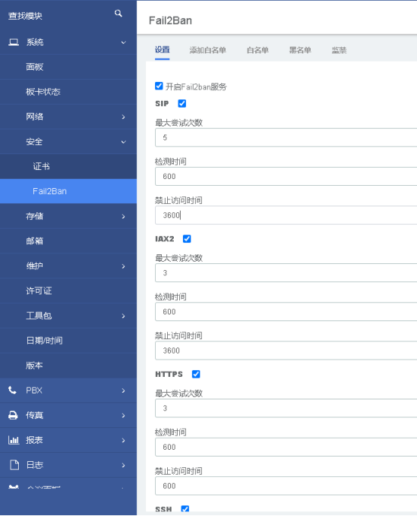Open 证书 under 安全
Screen dimensions: 417x516
68,166
